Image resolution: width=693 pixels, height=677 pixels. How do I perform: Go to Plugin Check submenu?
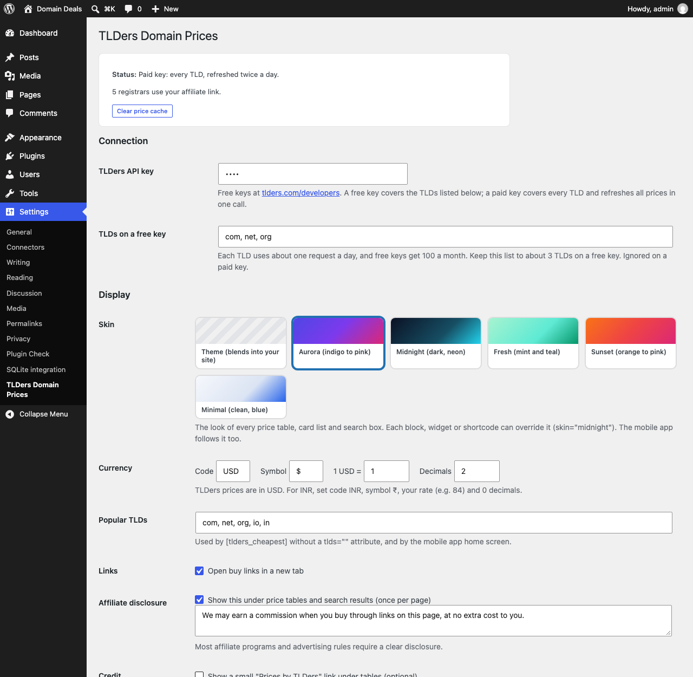(x=28, y=354)
